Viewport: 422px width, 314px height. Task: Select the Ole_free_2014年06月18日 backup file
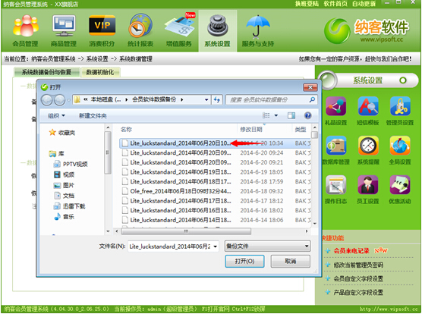coord(181,191)
